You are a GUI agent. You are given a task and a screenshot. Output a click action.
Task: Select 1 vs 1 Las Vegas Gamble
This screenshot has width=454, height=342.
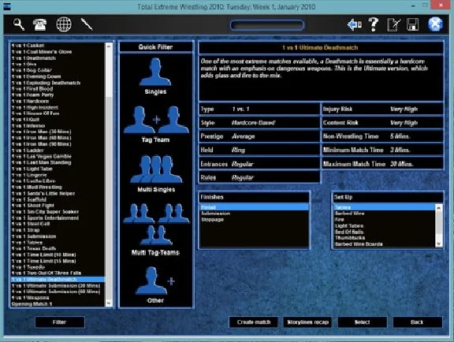[58, 156]
